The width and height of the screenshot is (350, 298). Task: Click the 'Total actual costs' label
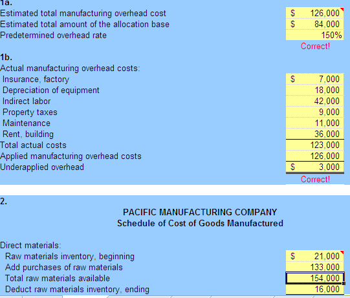(x=33, y=145)
